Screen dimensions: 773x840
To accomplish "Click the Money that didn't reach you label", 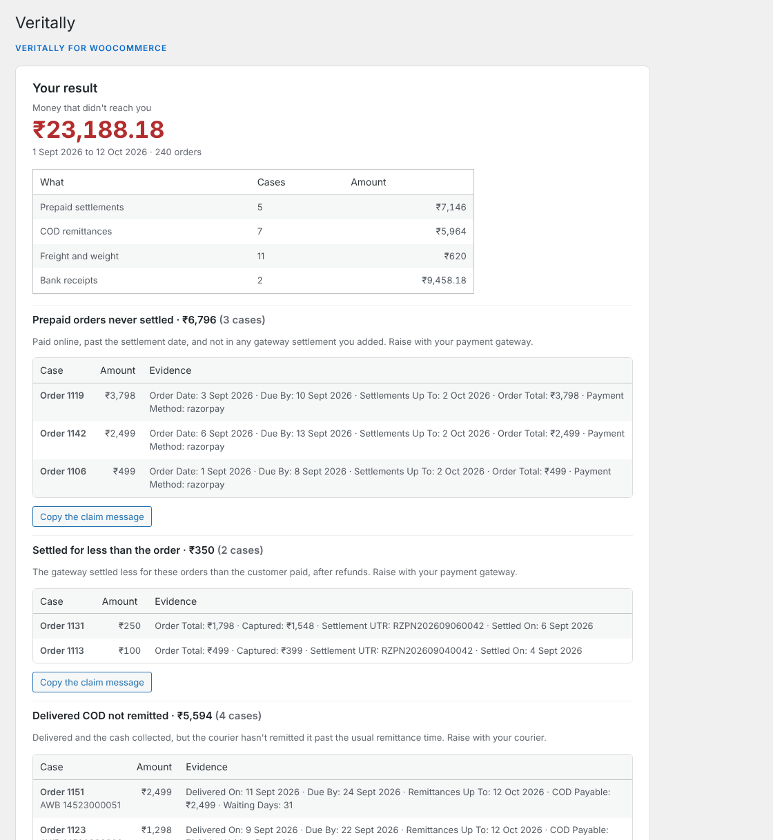I will point(92,108).
